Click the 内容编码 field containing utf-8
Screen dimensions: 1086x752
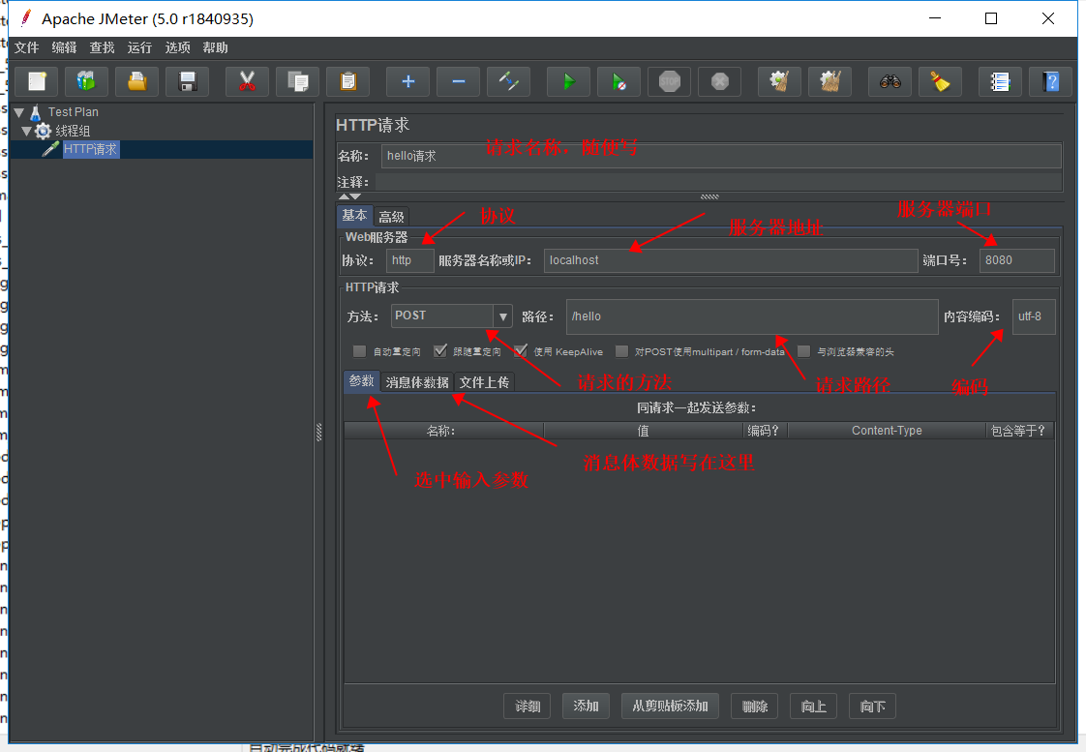1034,316
